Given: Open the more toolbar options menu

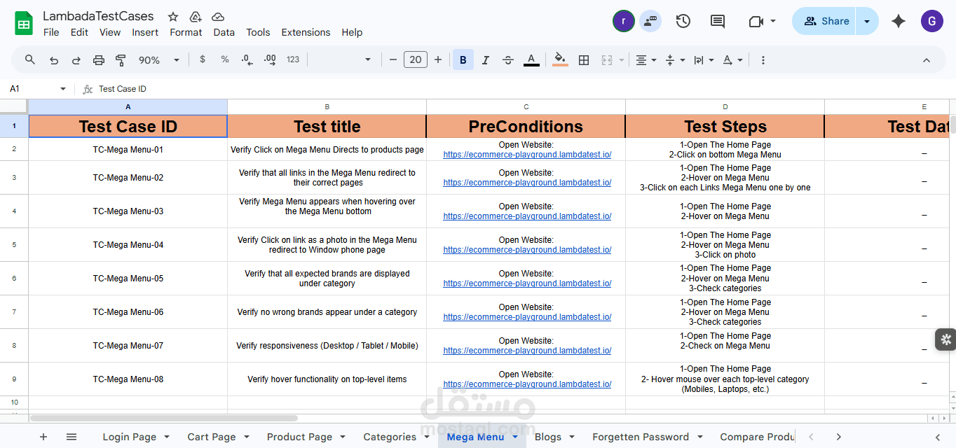Looking at the screenshot, I should (x=763, y=60).
